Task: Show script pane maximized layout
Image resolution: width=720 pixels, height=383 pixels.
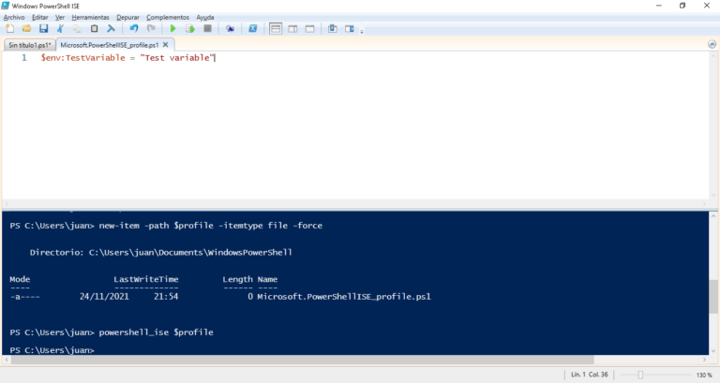Action: (310, 28)
